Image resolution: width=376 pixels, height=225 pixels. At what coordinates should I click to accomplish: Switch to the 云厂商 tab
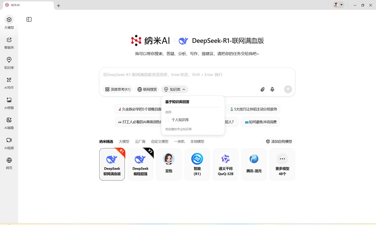coord(140,141)
